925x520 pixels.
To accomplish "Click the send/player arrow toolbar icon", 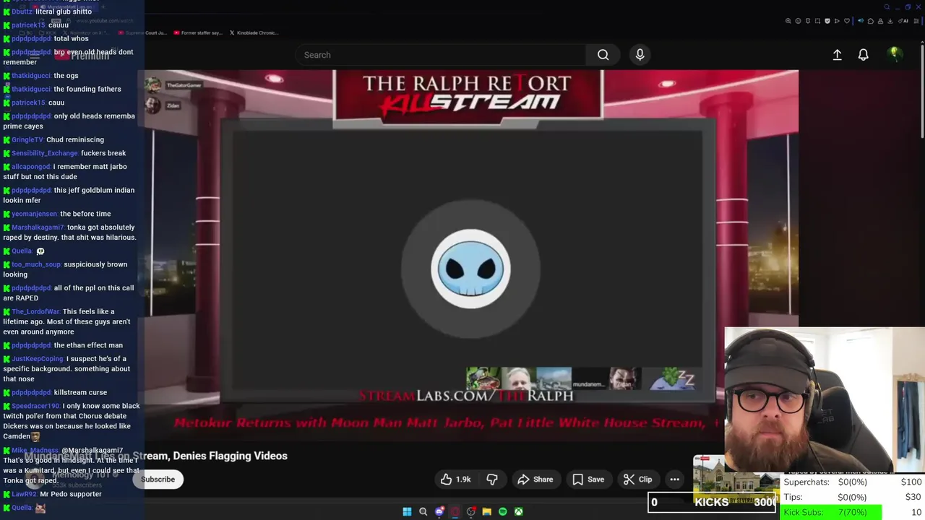I will (837, 21).
